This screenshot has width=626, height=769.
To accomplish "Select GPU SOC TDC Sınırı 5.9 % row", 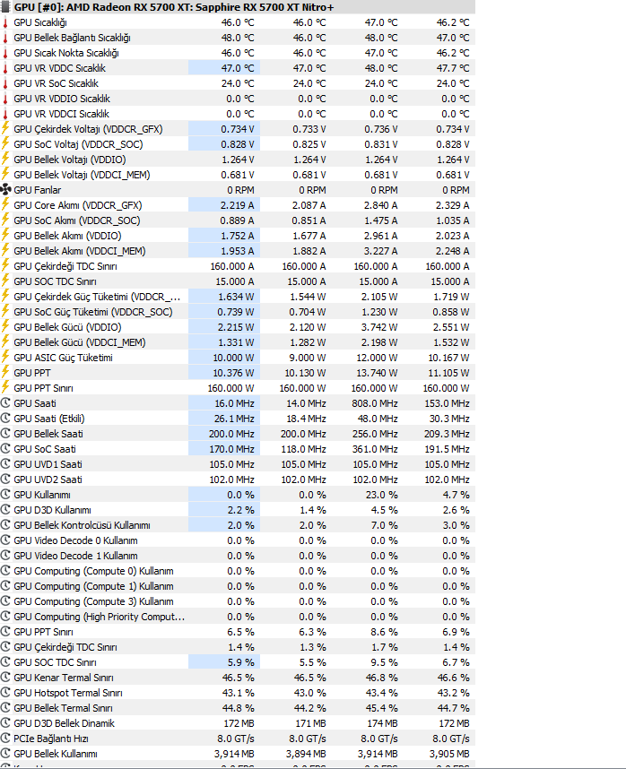I will tap(238, 661).
